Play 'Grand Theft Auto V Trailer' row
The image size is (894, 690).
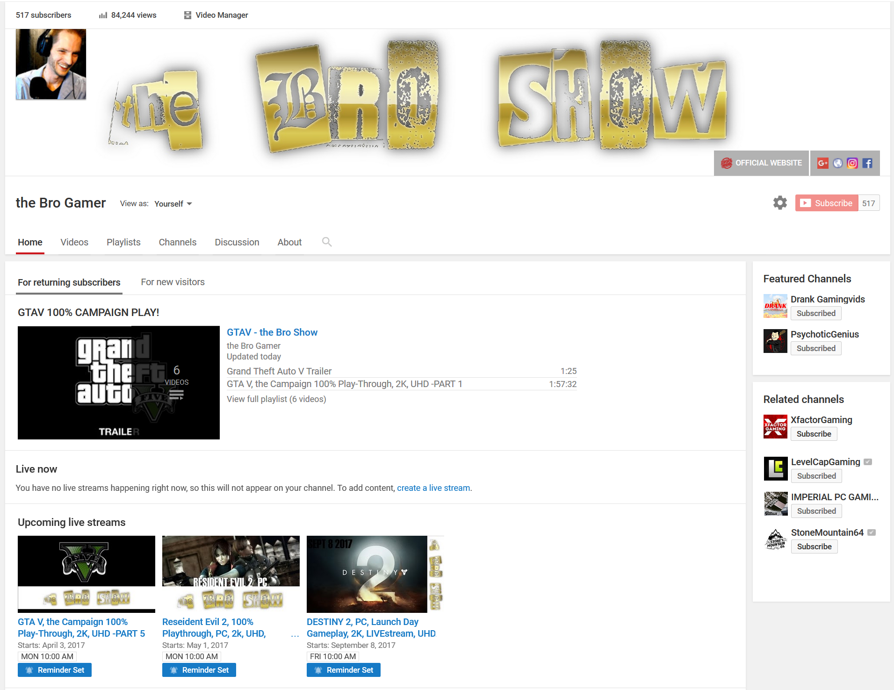tap(402, 371)
